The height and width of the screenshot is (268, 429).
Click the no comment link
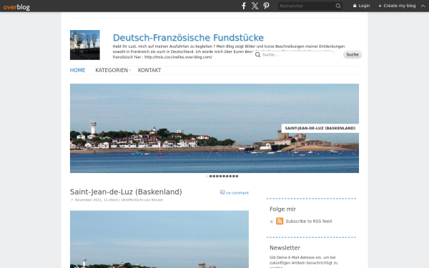237,193
